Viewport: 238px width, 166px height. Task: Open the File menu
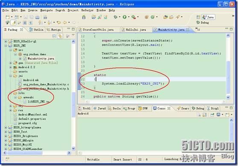click(6, 10)
